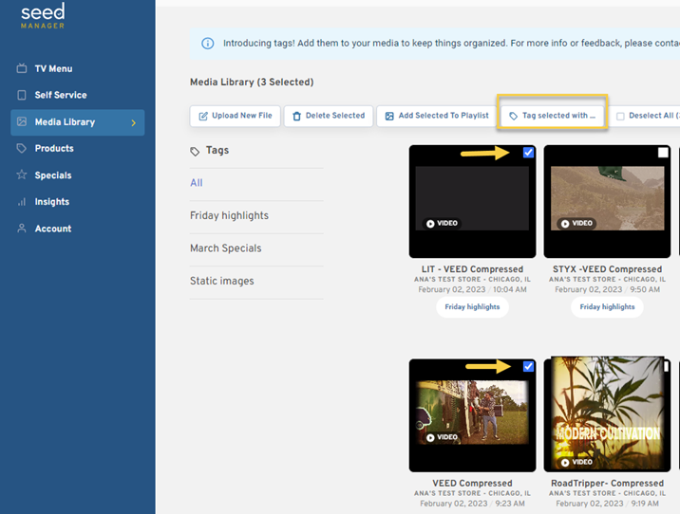Toggle the Deselect All checkbox
The width and height of the screenshot is (680, 514).
620,116
